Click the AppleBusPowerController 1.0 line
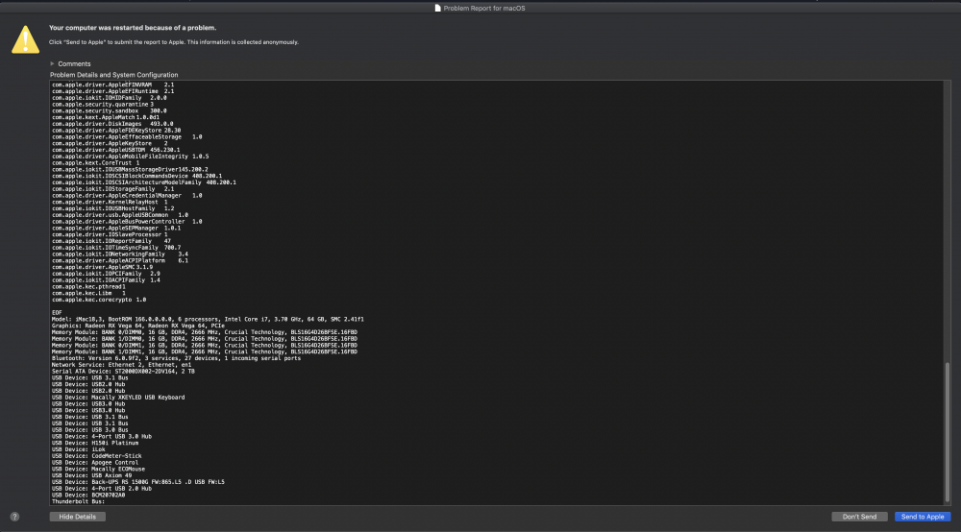This screenshot has width=961, height=532. [x=127, y=222]
